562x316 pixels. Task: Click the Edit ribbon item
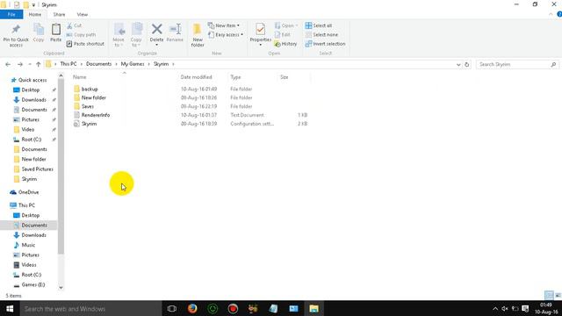tap(283, 35)
